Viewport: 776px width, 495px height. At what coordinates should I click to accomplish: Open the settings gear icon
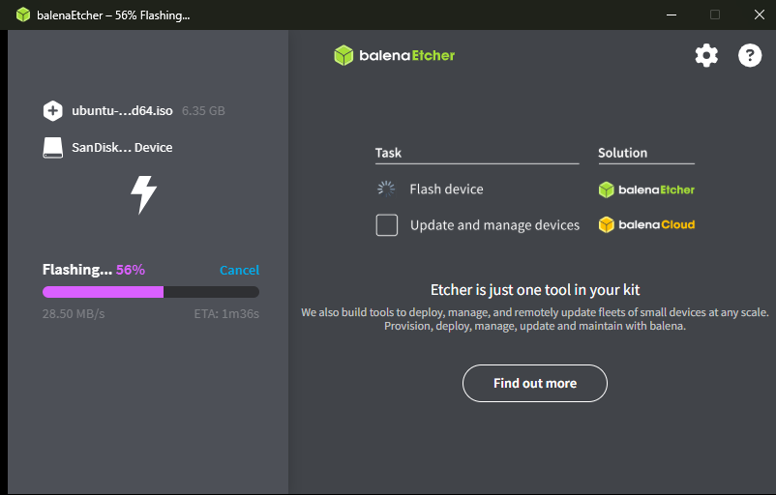coord(706,55)
